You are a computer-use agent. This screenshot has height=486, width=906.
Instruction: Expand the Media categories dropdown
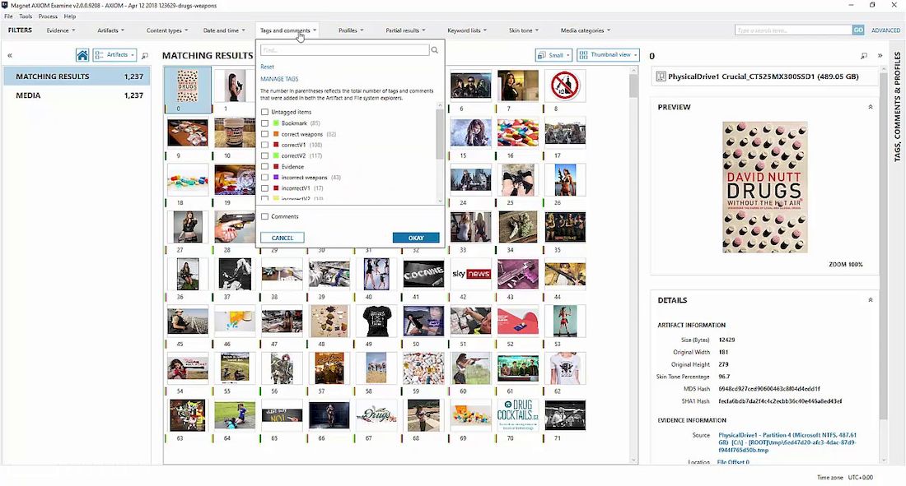(x=585, y=30)
